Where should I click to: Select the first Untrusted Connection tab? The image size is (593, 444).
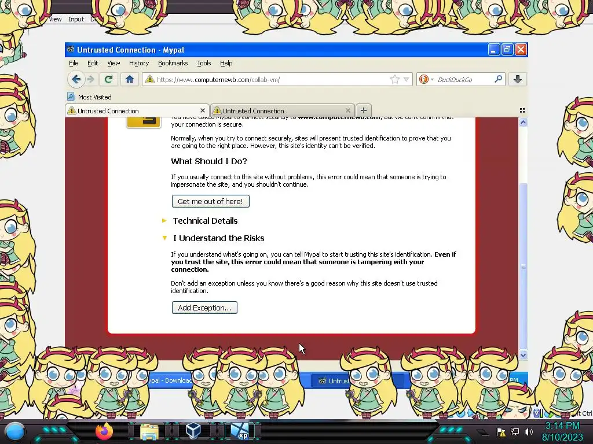coord(137,110)
